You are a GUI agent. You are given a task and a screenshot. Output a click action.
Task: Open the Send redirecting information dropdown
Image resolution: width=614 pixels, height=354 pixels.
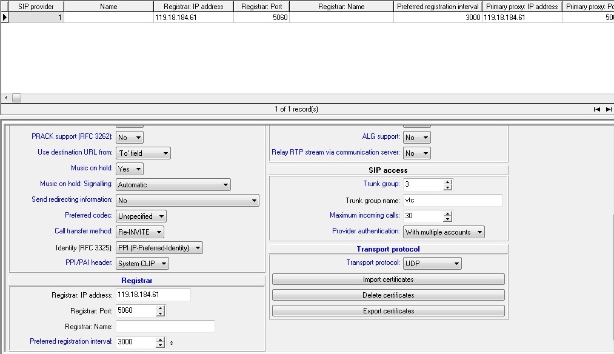187,201
